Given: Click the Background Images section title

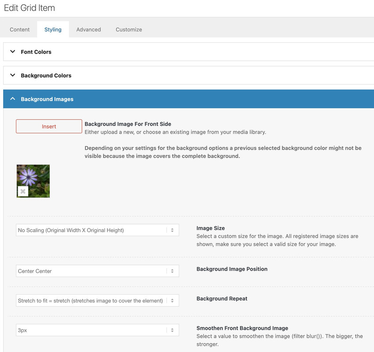Looking at the screenshot, I should (x=47, y=99).
